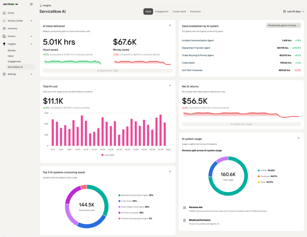Open Monitor under Insights
Viewport: 307px width, 237px height.
[x=12, y=51]
